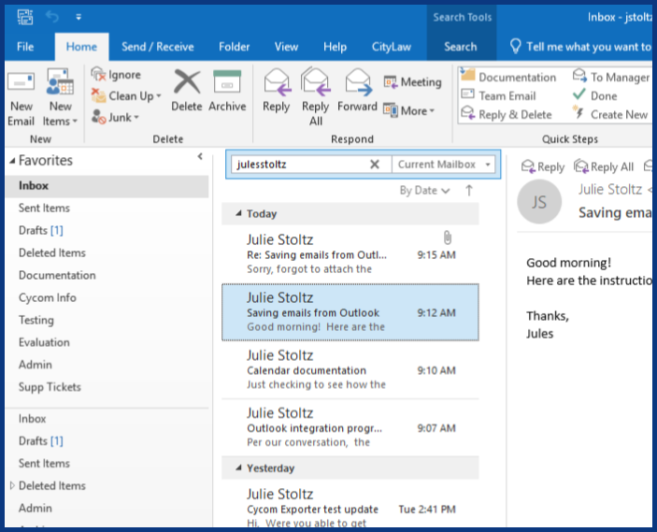Open the Folder tab

tap(234, 47)
